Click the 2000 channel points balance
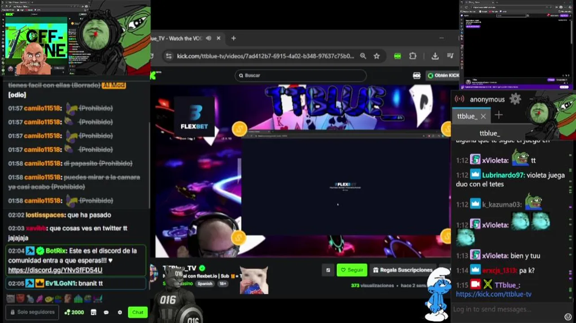 pos(74,312)
